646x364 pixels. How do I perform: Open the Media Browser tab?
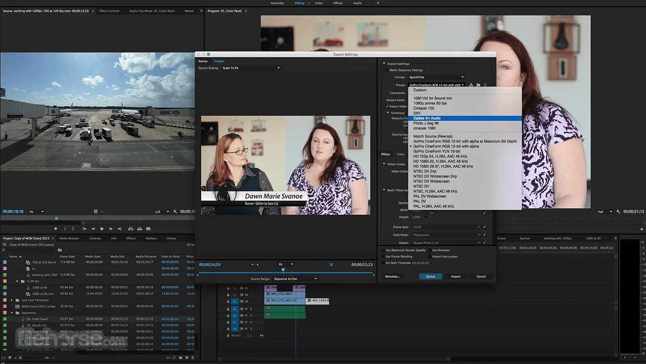(69, 238)
